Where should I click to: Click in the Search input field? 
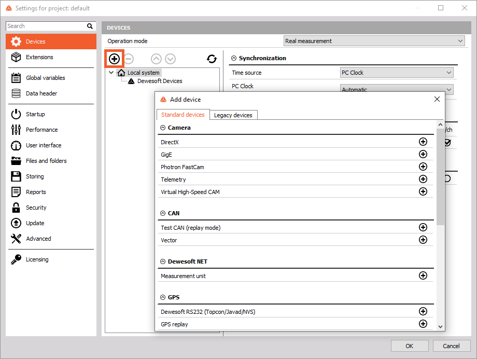click(x=46, y=26)
